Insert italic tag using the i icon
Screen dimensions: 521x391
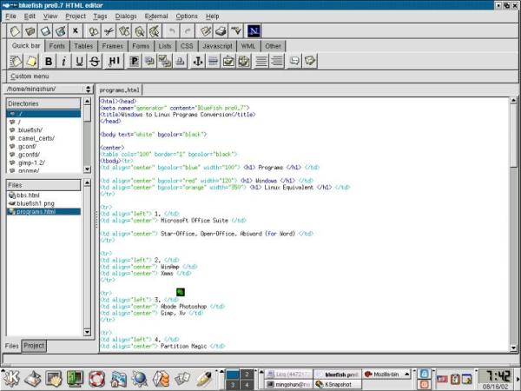click(x=63, y=61)
